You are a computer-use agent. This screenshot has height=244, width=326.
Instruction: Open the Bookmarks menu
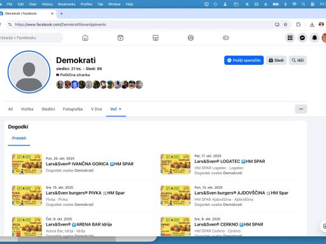point(67,4)
